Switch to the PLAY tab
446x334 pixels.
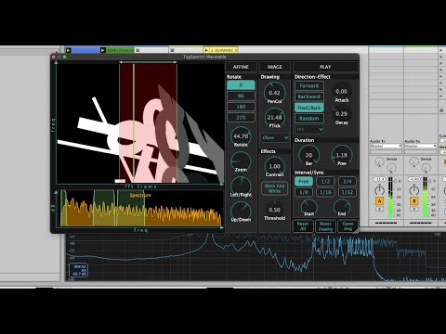pos(325,67)
